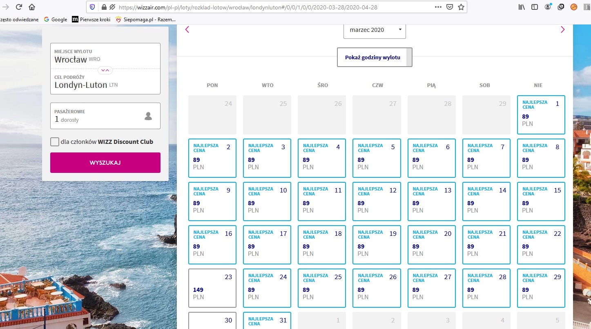Enable WIZZ Discount Club members checkbox
591x329 pixels.
coord(55,142)
